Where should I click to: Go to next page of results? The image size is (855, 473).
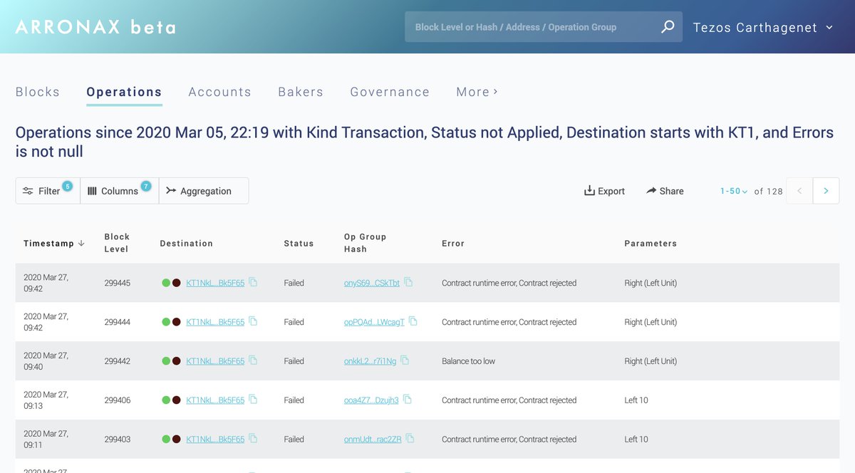click(x=826, y=191)
